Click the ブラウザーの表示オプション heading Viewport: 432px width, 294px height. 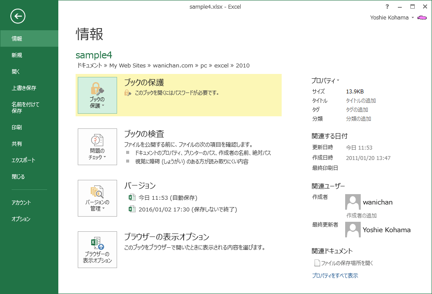167,237
